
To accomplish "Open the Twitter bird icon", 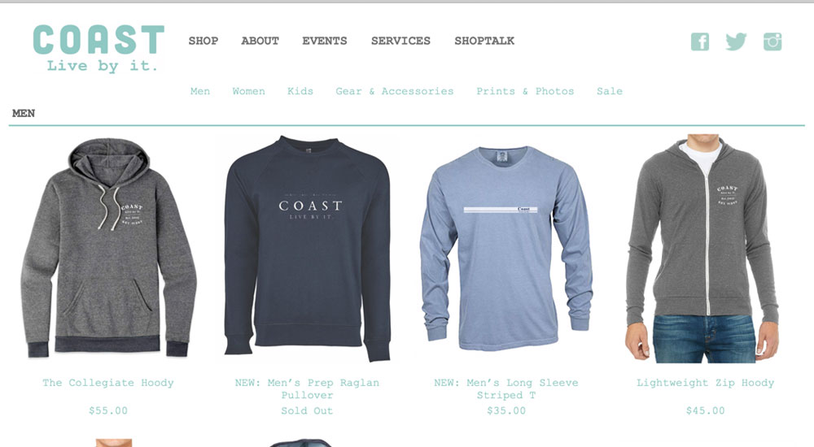I will [736, 41].
